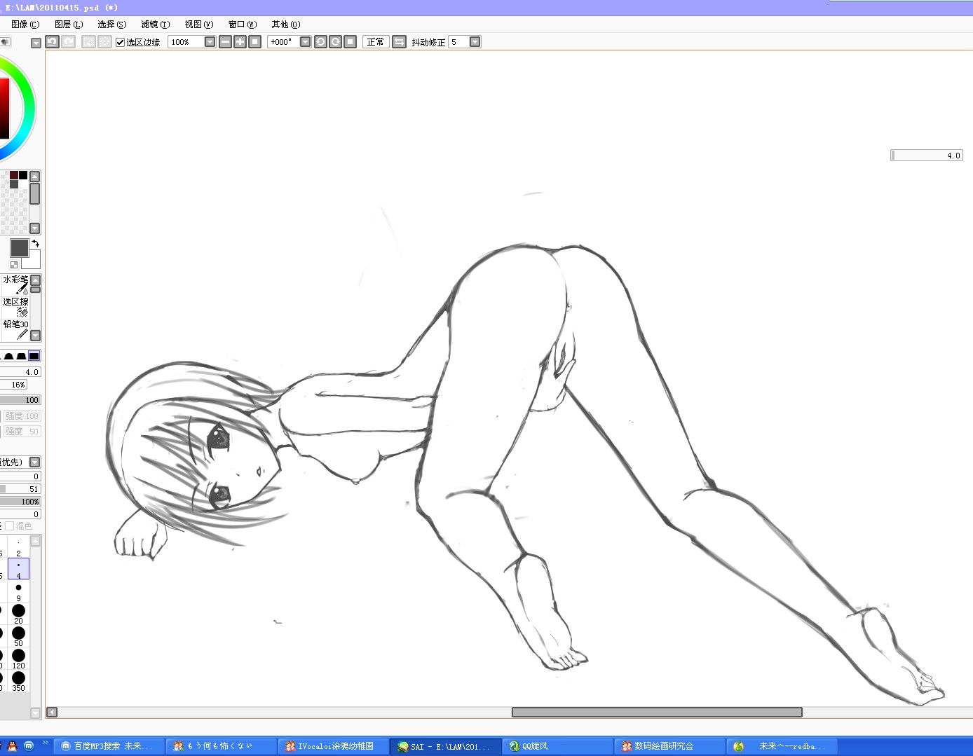Select the 选区擦 selection eraser tool
The width and height of the screenshot is (973, 756).
(x=15, y=307)
